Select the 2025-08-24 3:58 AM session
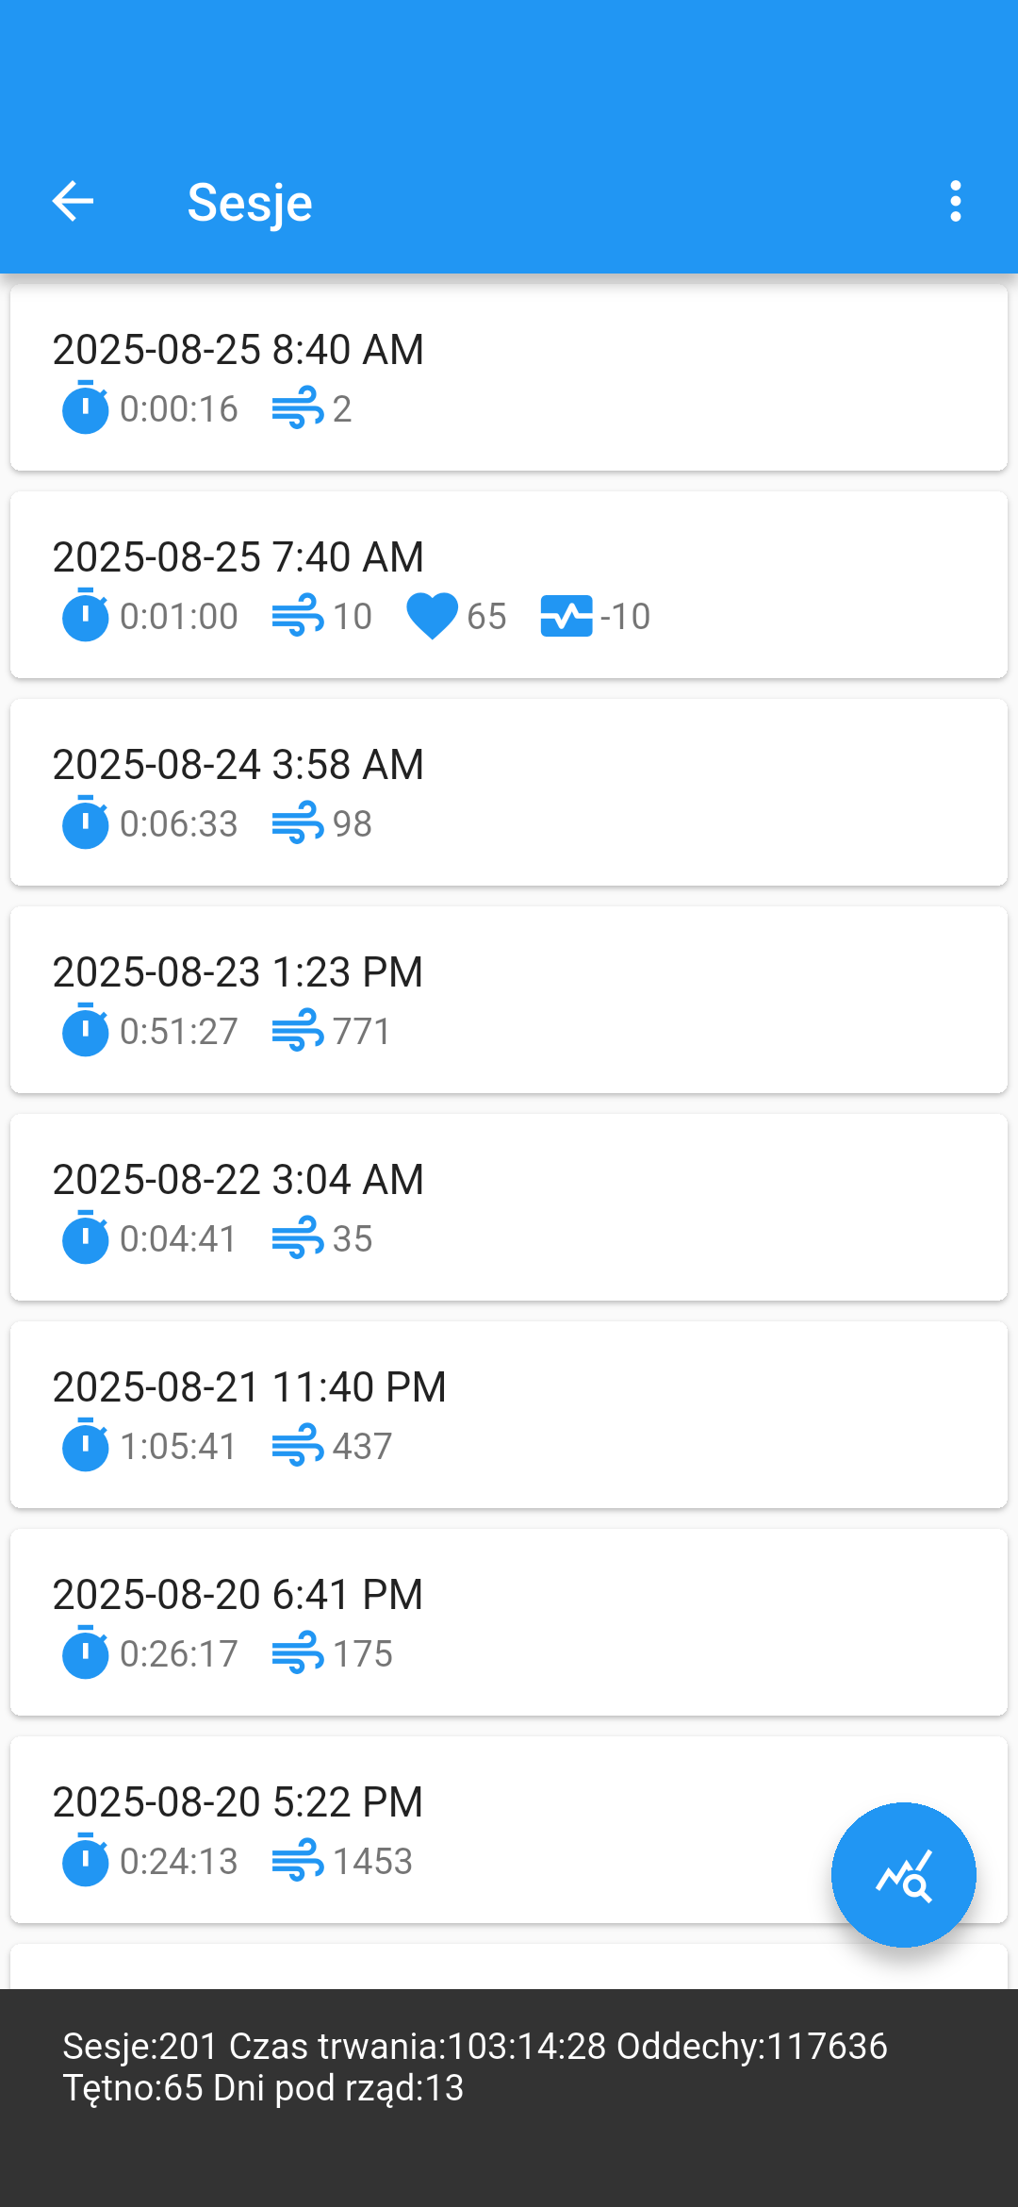Viewport: 1018px width, 2207px height. pos(509,792)
